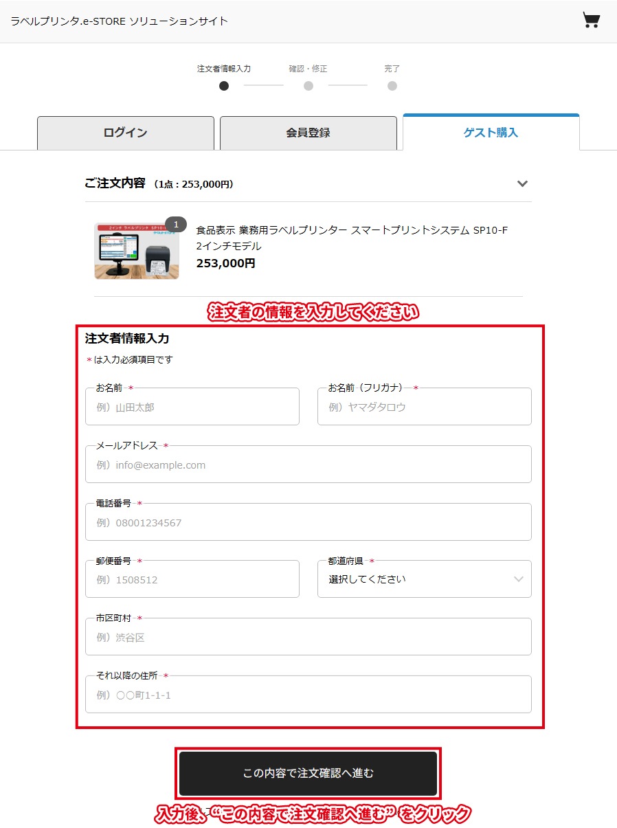The image size is (617, 828).
Task: Focus the 電話番号 input field
Action: click(308, 522)
